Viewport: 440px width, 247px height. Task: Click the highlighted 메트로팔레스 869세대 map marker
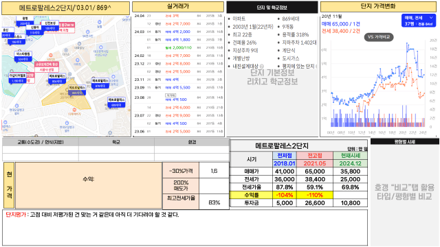77,90
